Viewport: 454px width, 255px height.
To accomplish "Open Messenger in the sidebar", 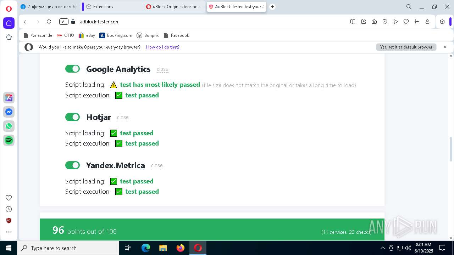I will [x=9, y=112].
